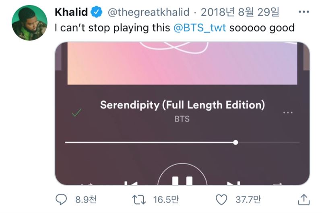Open song options three-dot menu
Viewport: 322px width, 213px height.
click(x=288, y=113)
